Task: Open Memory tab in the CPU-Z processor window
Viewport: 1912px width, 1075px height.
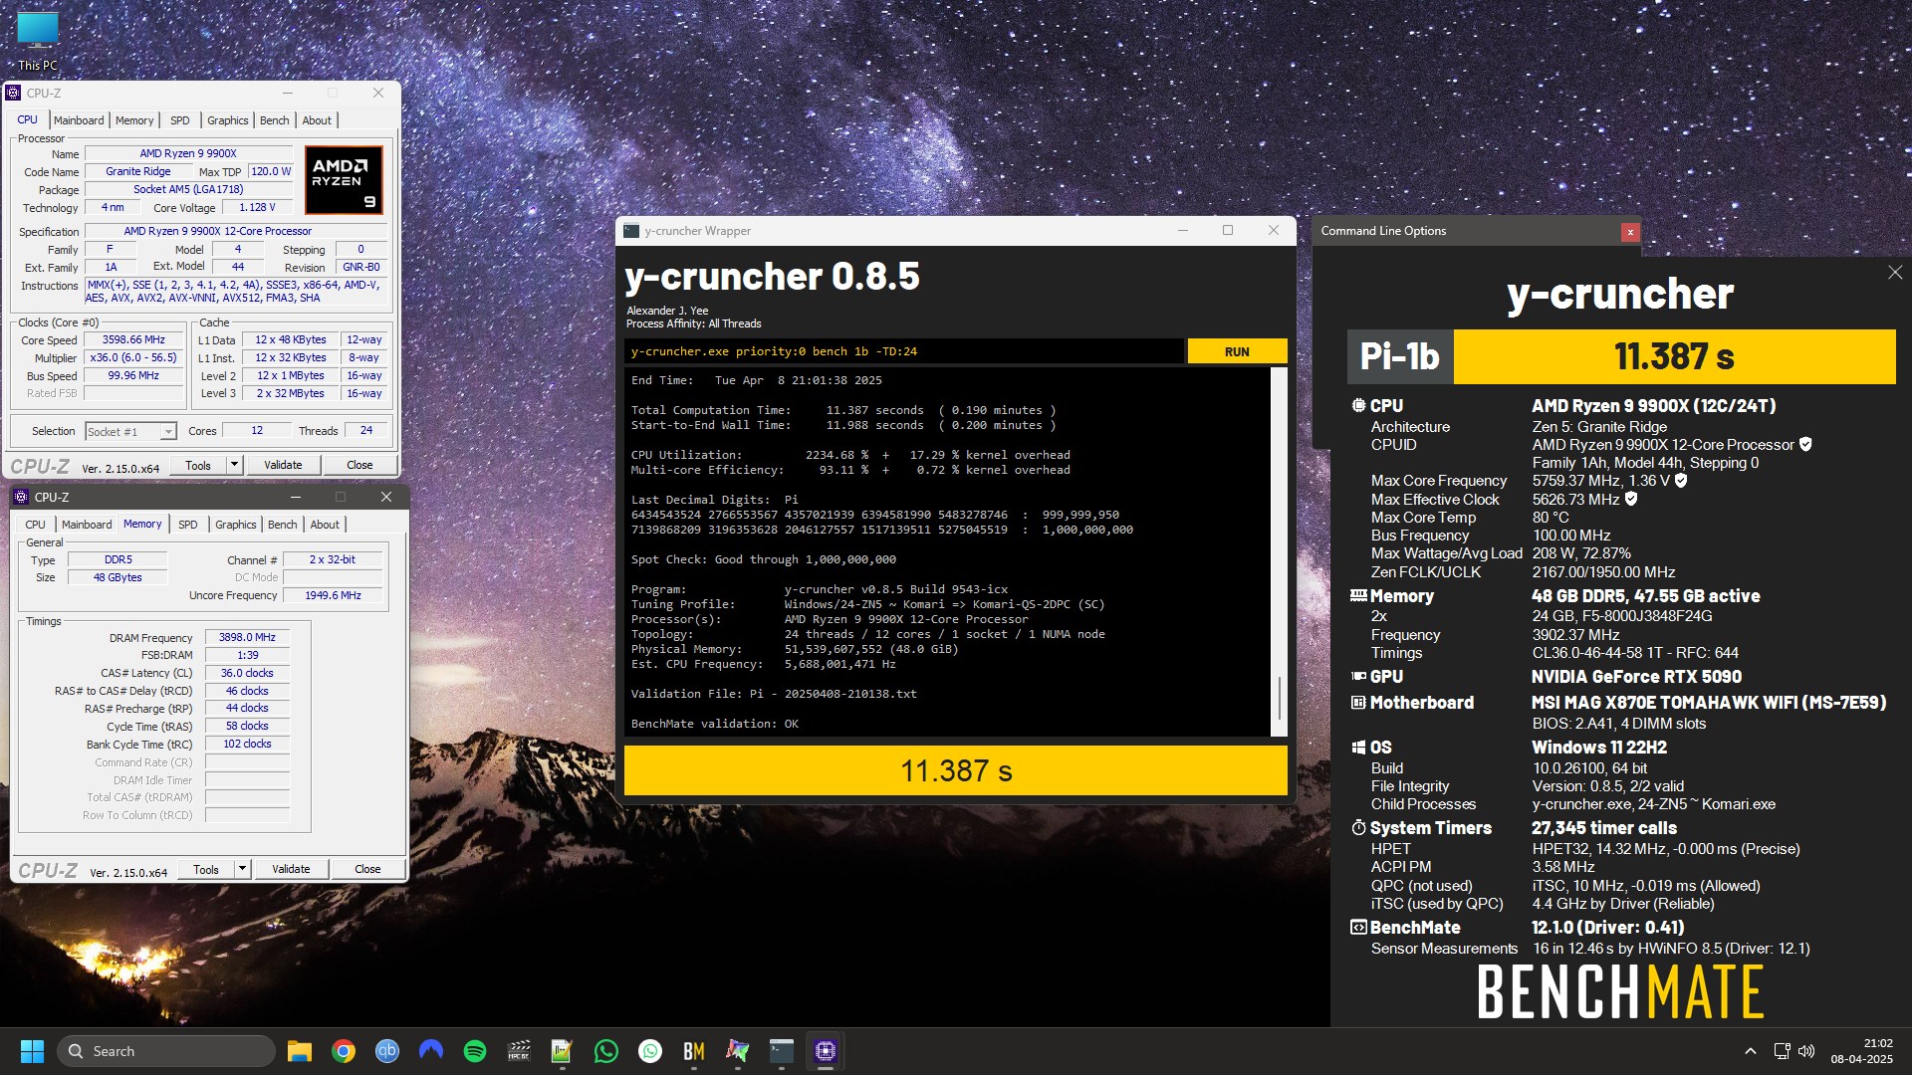Action: click(134, 120)
